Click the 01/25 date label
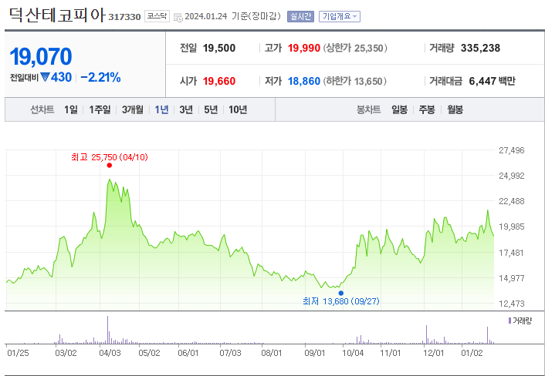Screen dimensions: 545x376 pos(18,353)
